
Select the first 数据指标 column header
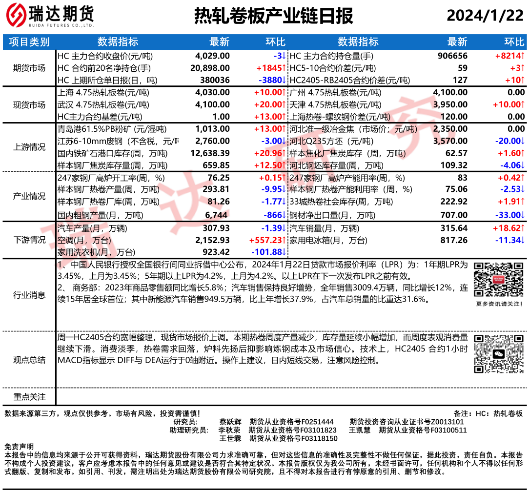tap(118, 42)
